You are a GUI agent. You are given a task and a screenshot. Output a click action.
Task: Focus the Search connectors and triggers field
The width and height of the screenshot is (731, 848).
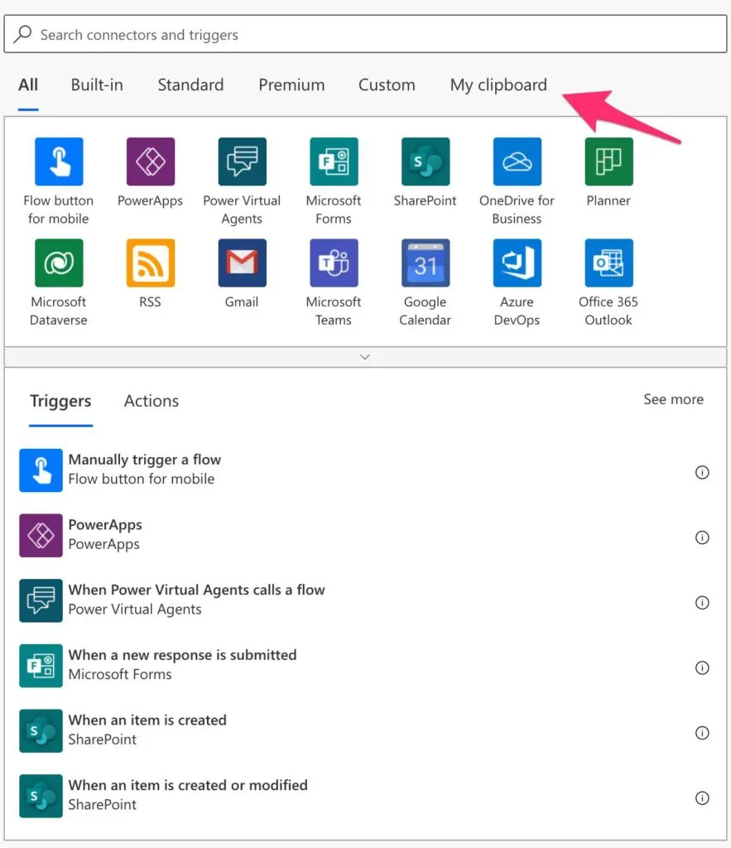pos(365,35)
